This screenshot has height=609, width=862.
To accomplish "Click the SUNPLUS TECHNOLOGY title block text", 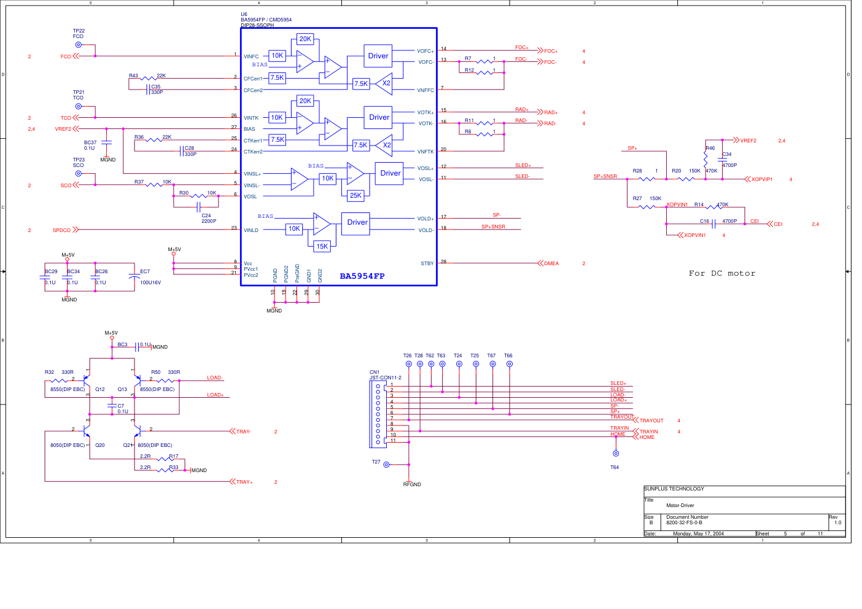I will pos(674,489).
